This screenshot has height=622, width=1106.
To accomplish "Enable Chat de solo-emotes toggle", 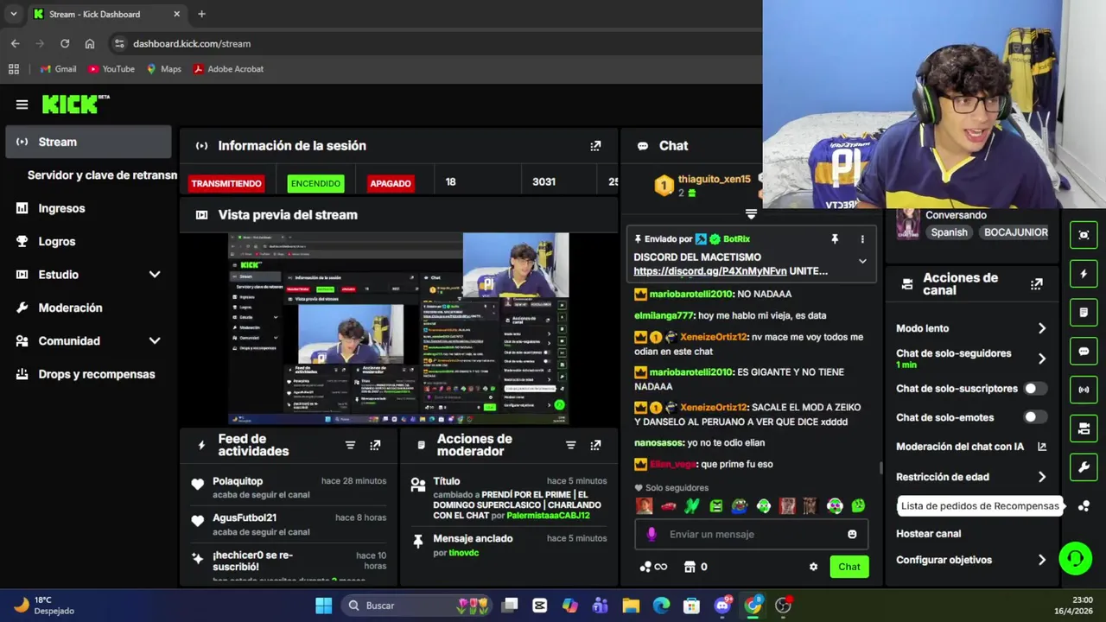I will (x=1035, y=417).
